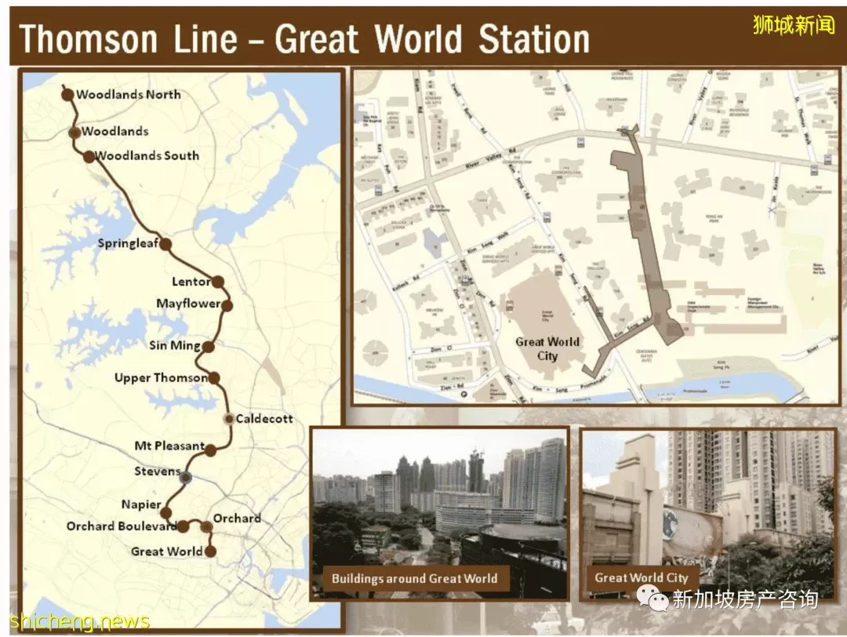The image size is (847, 637).
Task: Select the "Stevens" station label
Action: click(157, 471)
